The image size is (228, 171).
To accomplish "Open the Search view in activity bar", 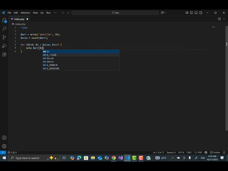I will click(4, 28).
